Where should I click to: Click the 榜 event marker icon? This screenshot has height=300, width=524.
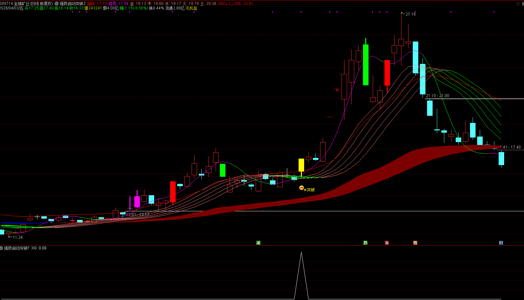[415, 243]
